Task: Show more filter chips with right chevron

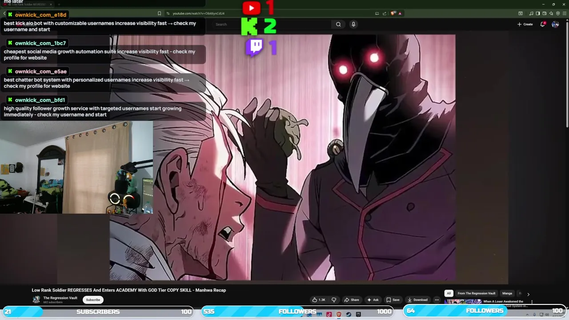Action: click(x=528, y=294)
